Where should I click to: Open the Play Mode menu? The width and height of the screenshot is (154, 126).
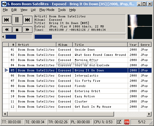coord(47,10)
